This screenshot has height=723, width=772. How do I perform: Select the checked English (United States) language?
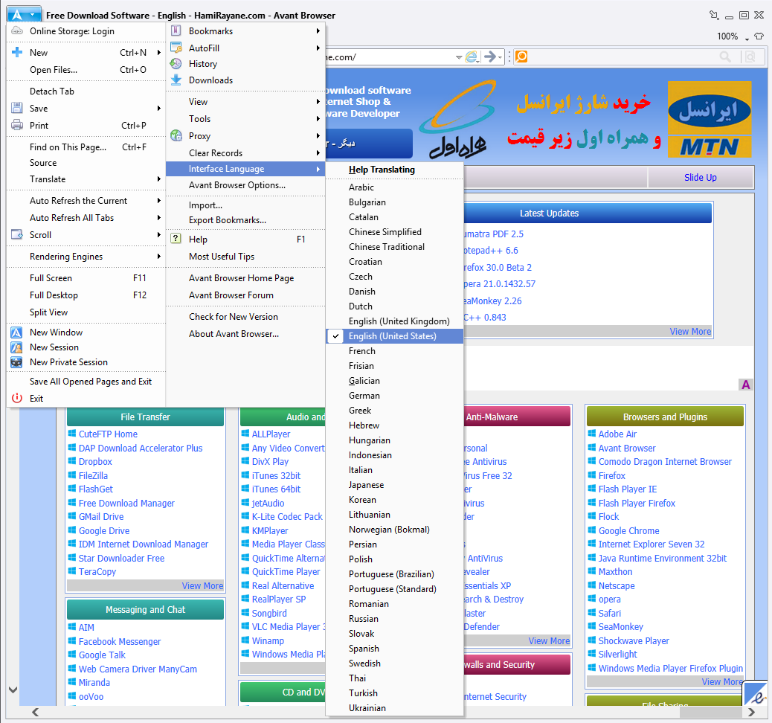(393, 336)
